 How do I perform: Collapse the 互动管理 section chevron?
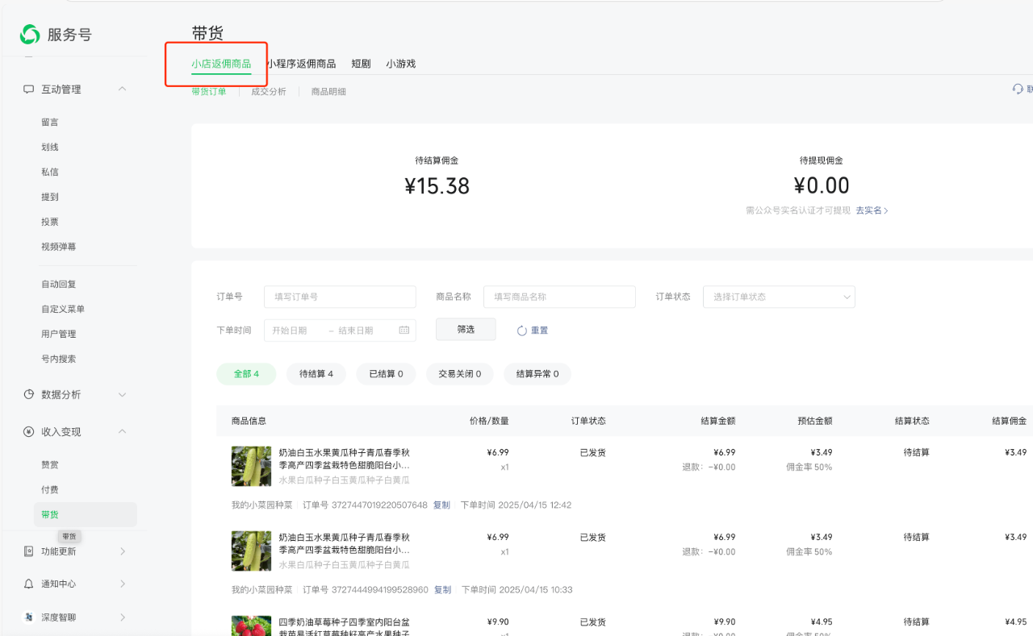[123, 89]
